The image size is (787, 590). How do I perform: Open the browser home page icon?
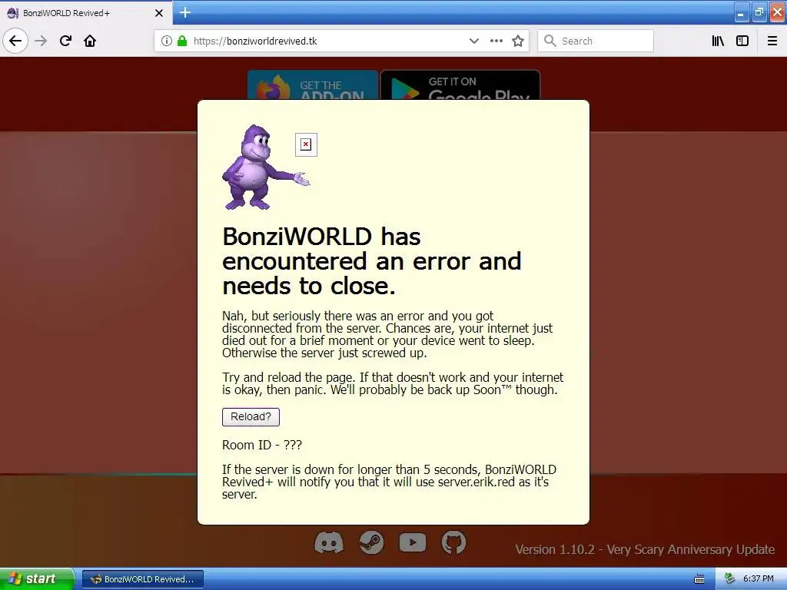pyautogui.click(x=90, y=41)
